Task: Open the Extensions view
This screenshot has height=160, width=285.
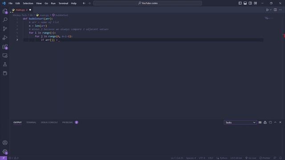Action: 5,47
